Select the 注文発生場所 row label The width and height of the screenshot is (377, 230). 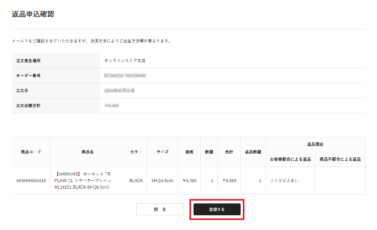(28, 61)
